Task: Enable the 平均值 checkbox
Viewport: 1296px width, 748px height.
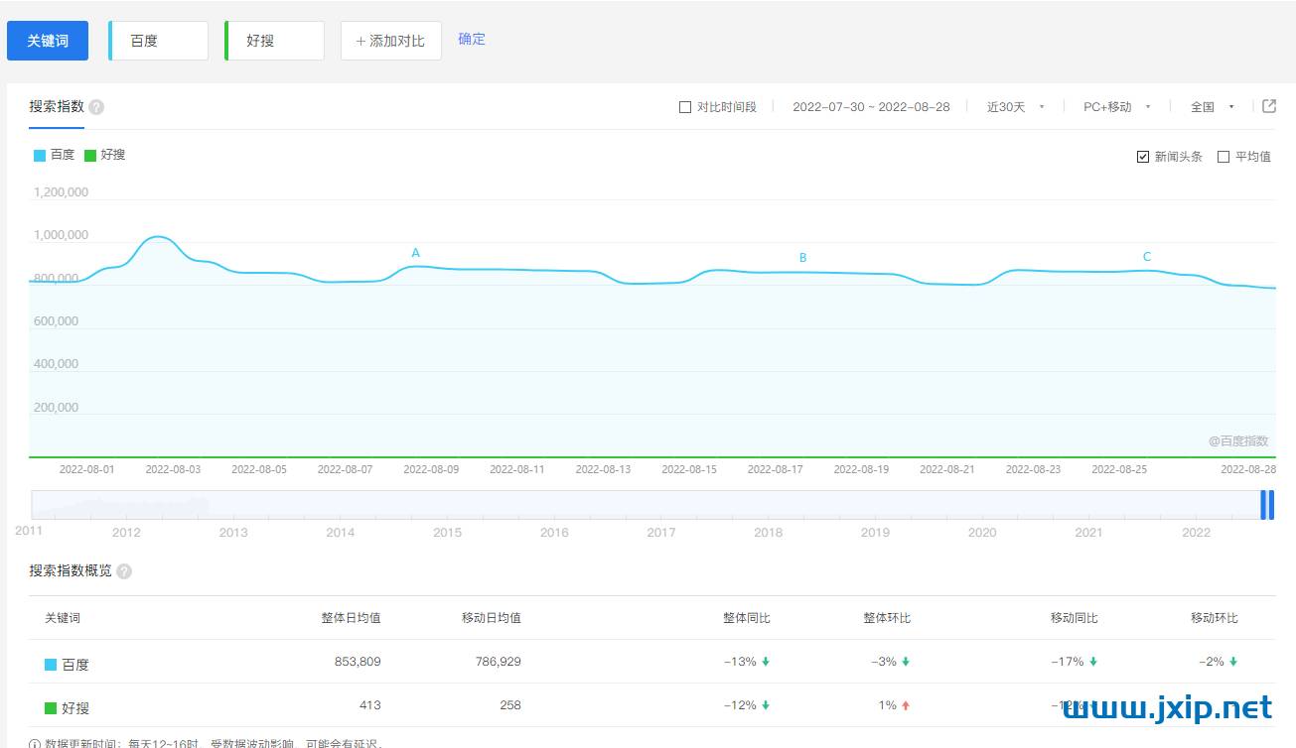Action: (x=1224, y=157)
